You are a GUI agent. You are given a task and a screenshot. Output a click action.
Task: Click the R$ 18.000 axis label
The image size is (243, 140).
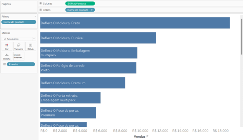pos(220,131)
